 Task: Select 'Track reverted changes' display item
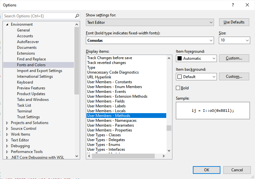pyautogui.click(x=126, y=63)
